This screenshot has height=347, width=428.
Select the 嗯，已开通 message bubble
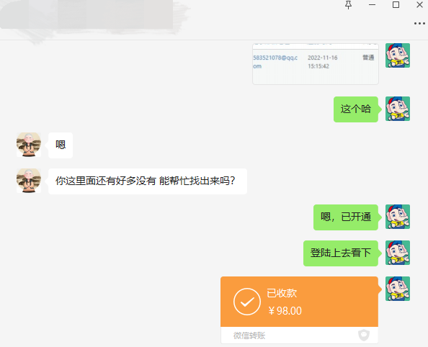point(346,217)
